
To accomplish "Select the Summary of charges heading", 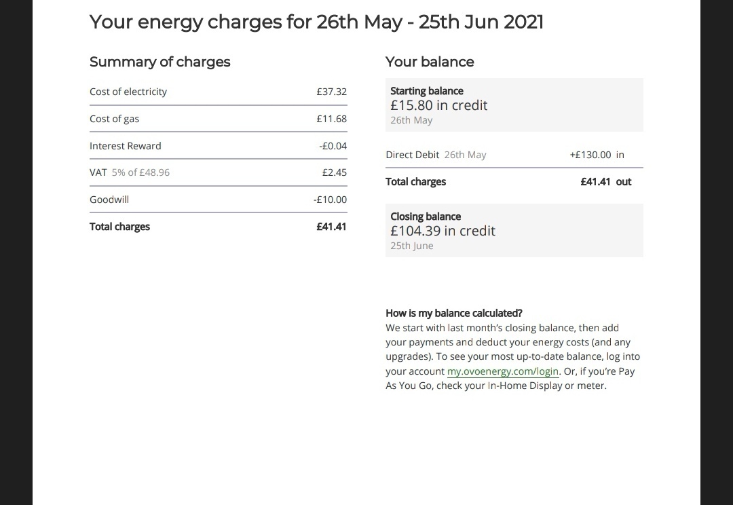I will (x=160, y=62).
